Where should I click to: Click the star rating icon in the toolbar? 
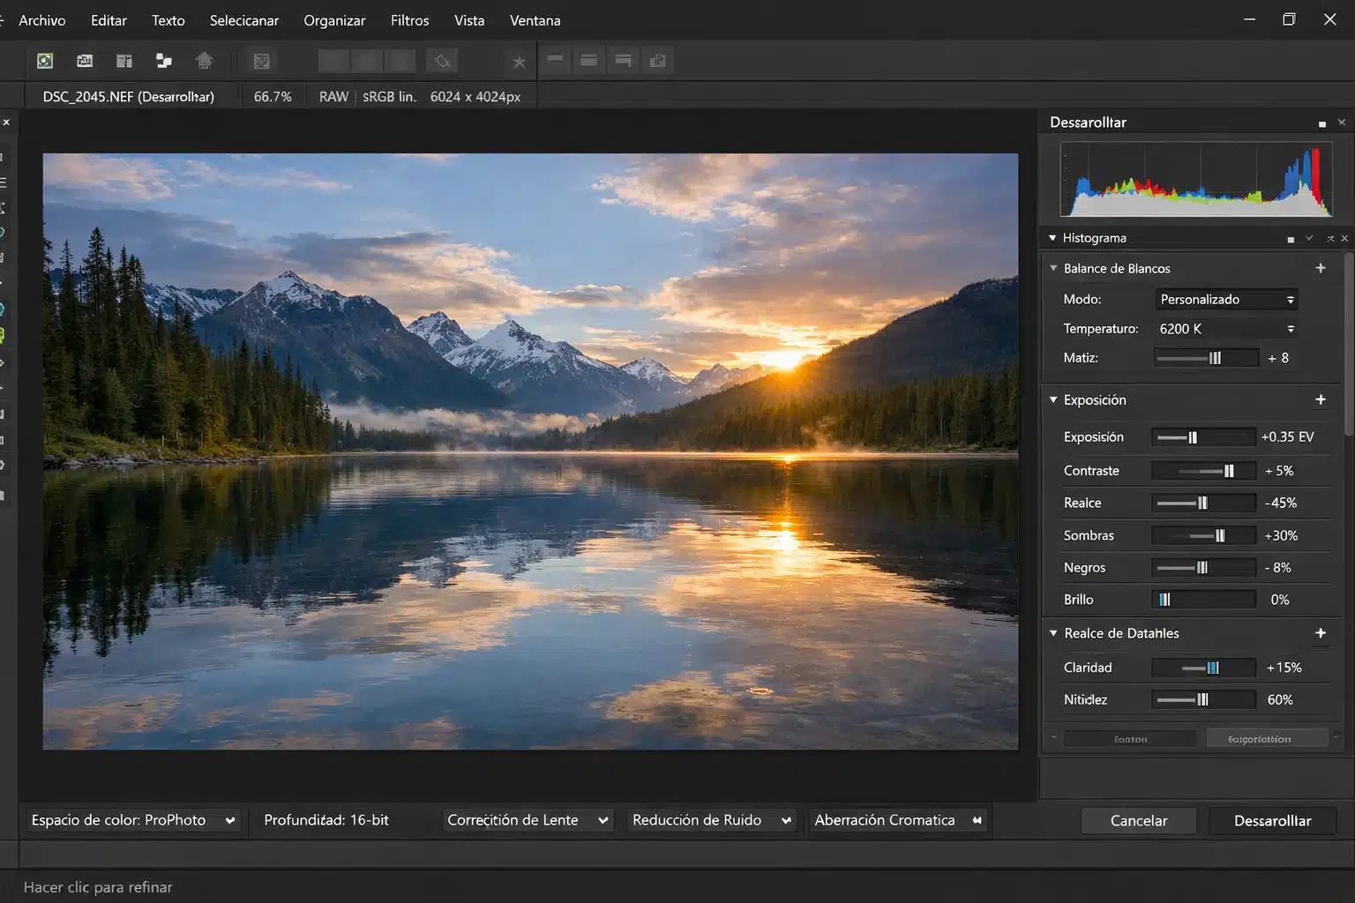pyautogui.click(x=519, y=60)
